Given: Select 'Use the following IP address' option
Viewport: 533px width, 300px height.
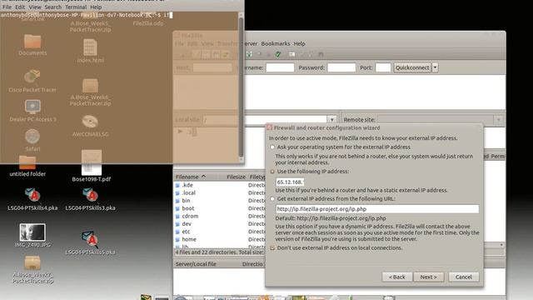Looking at the screenshot, I should pos(272,172).
